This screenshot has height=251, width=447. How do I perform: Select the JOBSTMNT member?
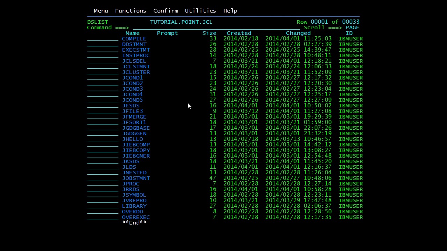pos(136,178)
